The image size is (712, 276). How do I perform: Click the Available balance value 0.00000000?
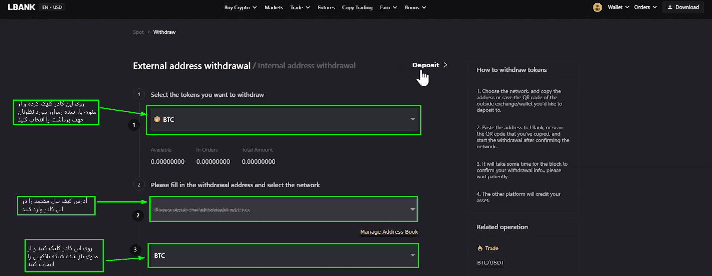click(168, 162)
